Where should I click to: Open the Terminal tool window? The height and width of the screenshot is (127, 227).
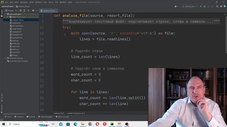click(x=31, y=117)
